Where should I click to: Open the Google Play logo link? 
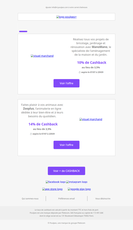pos(79,189)
